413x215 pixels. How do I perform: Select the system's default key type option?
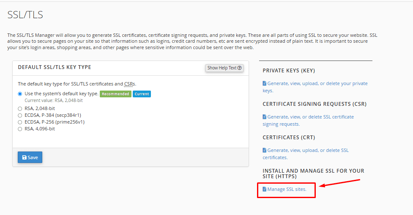(x=20, y=94)
